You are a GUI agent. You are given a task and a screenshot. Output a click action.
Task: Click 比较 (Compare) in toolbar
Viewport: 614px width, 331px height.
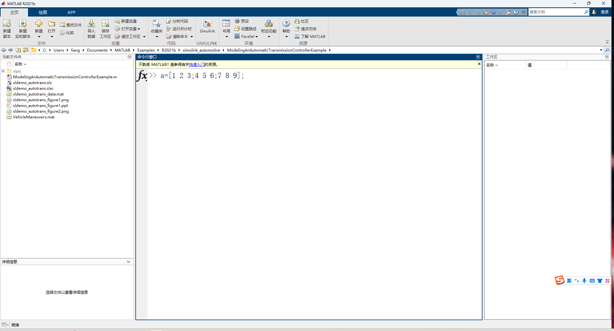[x=67, y=32]
